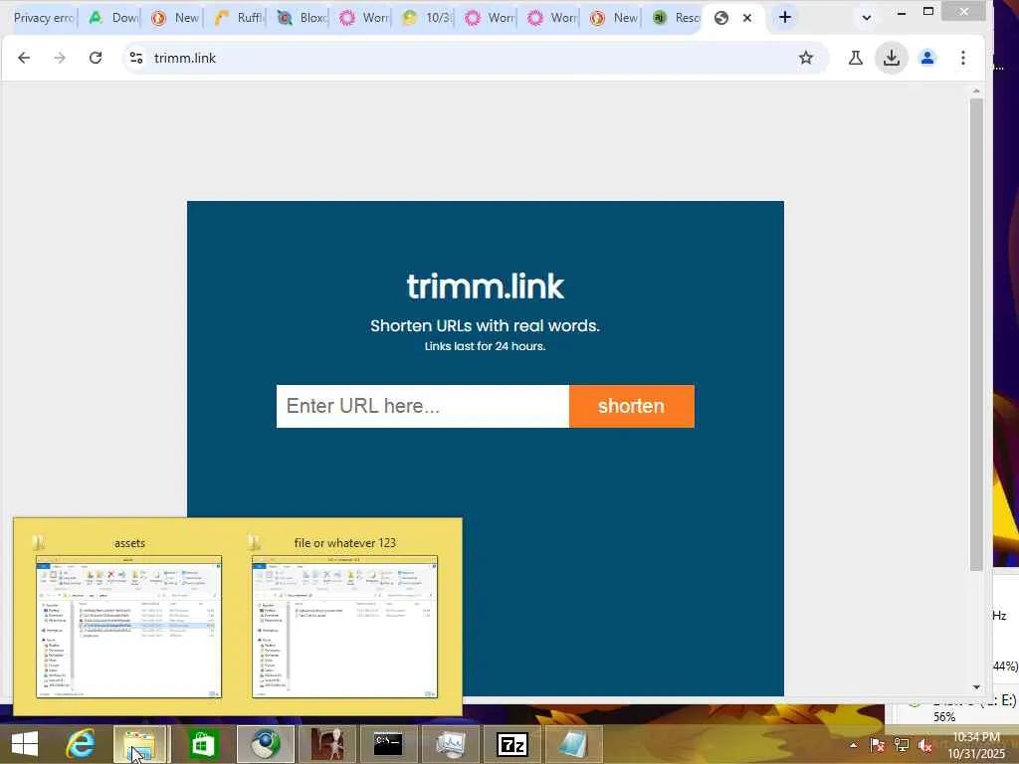Open Chrome three-dot menu
This screenshot has height=764, width=1019.
[963, 58]
